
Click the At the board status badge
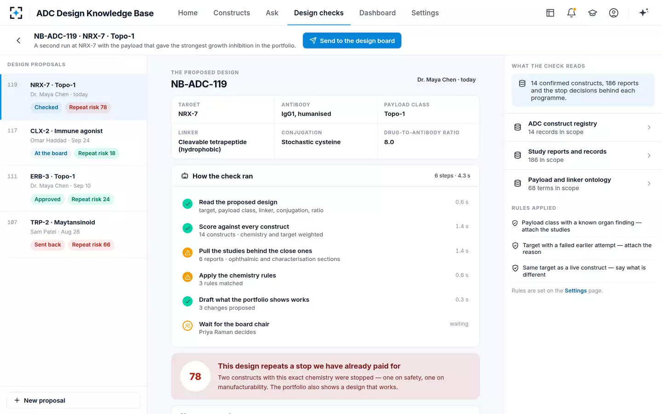pyautogui.click(x=51, y=153)
